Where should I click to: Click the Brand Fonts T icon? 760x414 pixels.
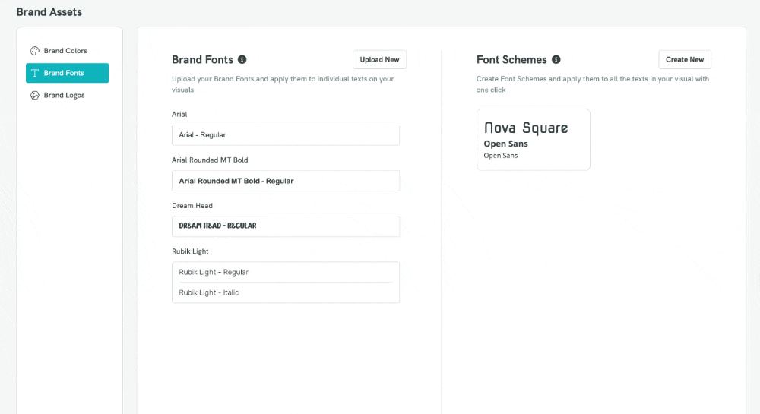pos(35,73)
